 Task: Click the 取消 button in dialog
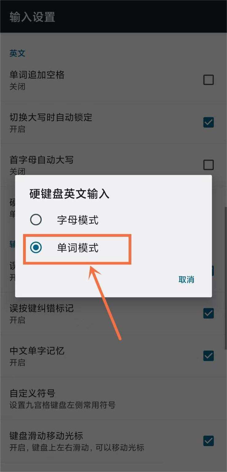pyautogui.click(x=186, y=280)
